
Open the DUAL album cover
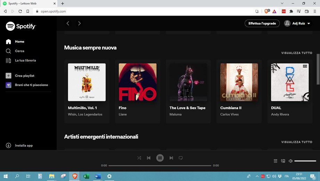290,82
